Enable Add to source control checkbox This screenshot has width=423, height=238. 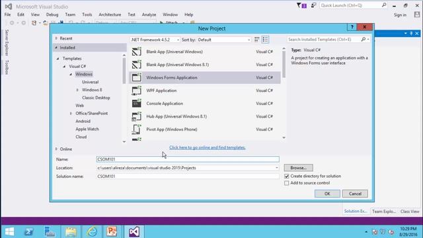(x=286, y=183)
